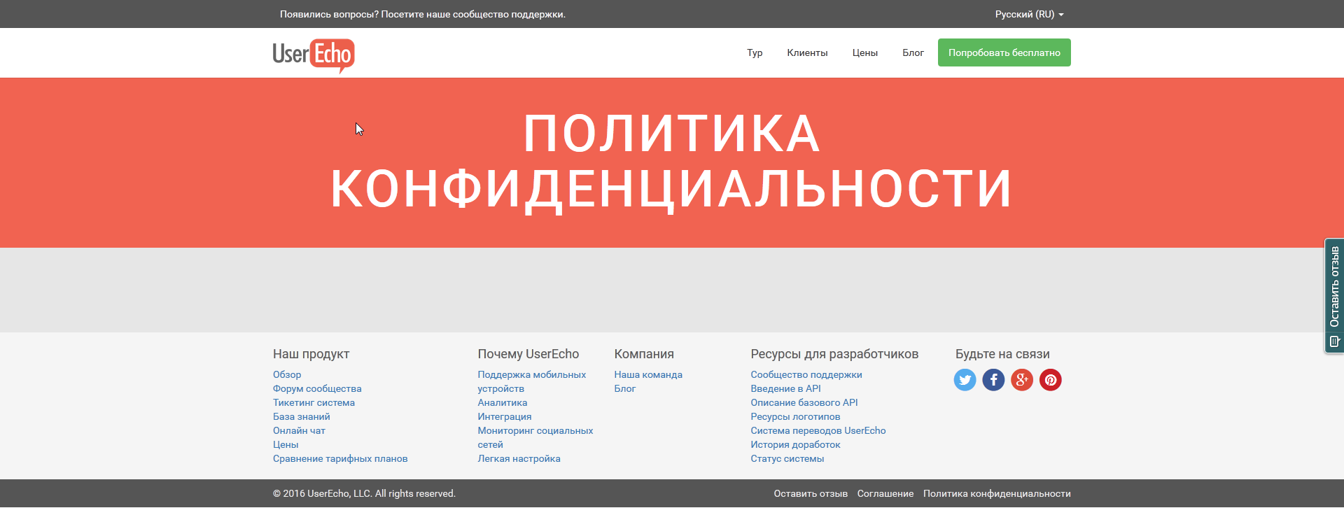The image size is (1344, 515).
Task: Open the 'Оставить отзыв' side feedback tab
Action: pos(1334,295)
